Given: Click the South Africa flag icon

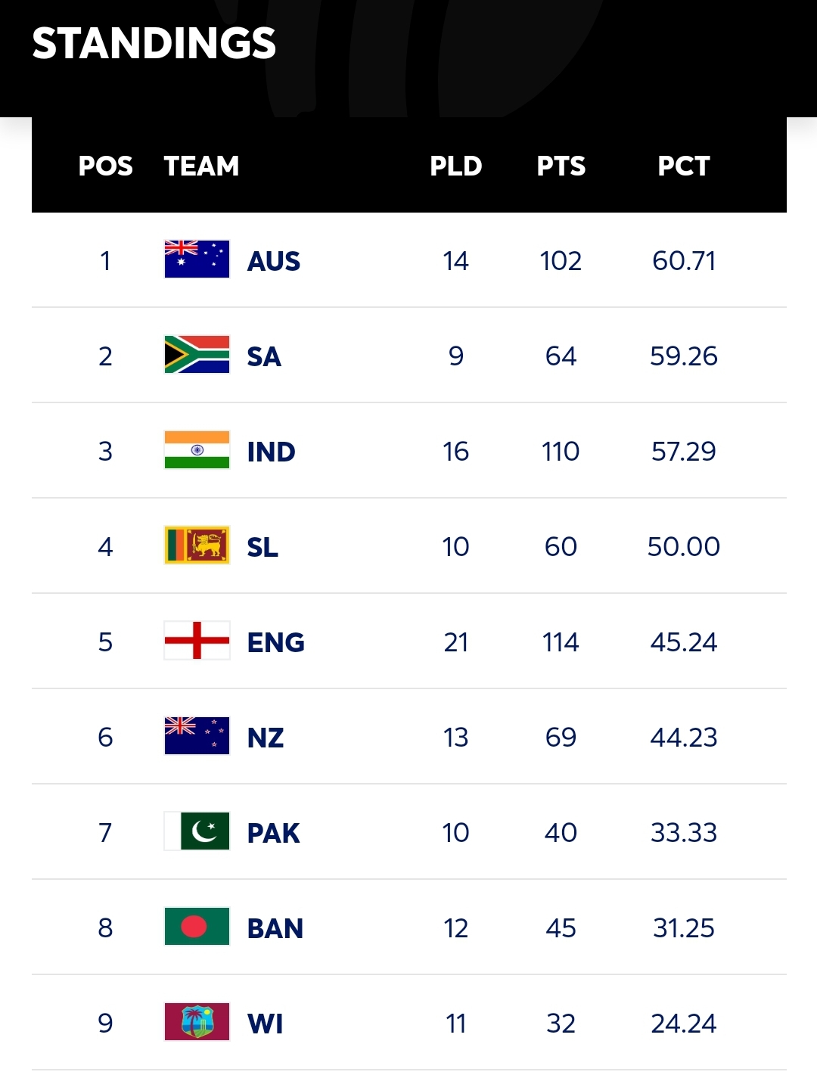Looking at the screenshot, I should [x=197, y=355].
